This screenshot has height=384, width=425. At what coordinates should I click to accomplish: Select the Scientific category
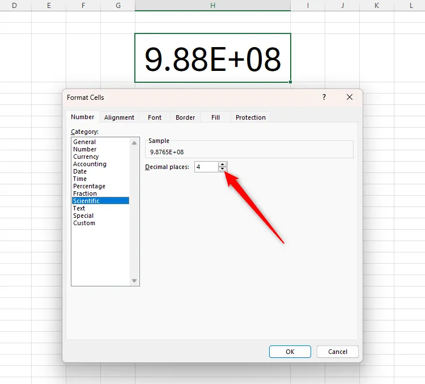click(100, 201)
